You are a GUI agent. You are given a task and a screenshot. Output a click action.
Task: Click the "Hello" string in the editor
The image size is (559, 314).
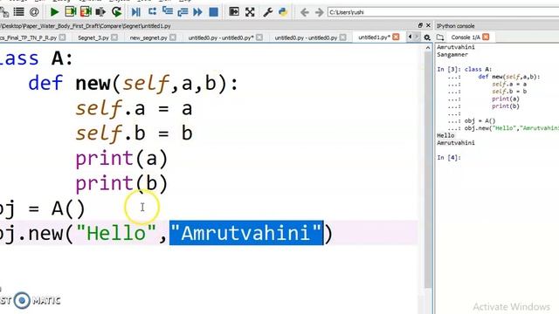click(x=116, y=233)
